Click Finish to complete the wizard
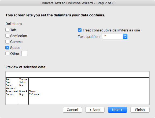 (140, 110)
